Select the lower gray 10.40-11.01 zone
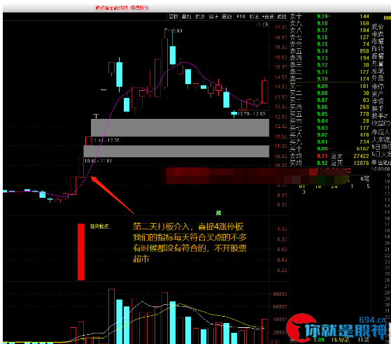 pos(176,151)
